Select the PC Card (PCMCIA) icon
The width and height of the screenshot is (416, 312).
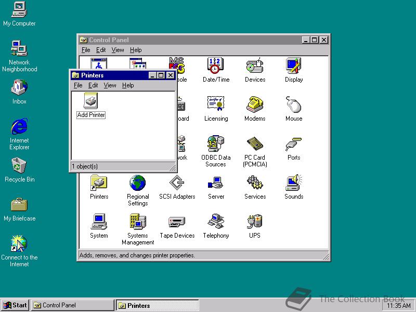pyautogui.click(x=255, y=151)
